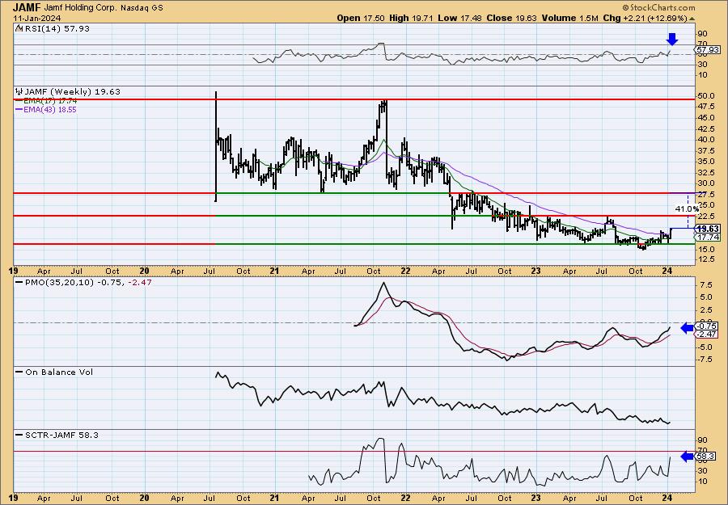The width and height of the screenshot is (728, 505).
Task: Click the -0.75 PMO value tag on axis
Action: pos(705,326)
